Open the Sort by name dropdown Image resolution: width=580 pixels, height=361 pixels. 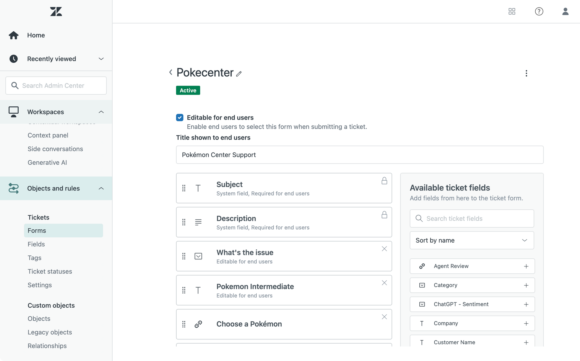pyautogui.click(x=472, y=240)
